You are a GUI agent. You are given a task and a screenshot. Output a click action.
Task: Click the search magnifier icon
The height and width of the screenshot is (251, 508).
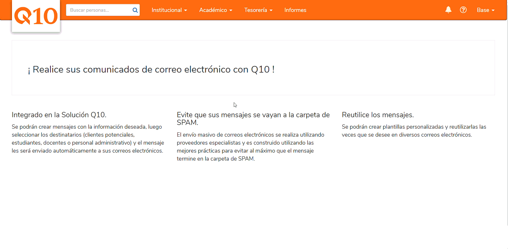pyautogui.click(x=135, y=10)
